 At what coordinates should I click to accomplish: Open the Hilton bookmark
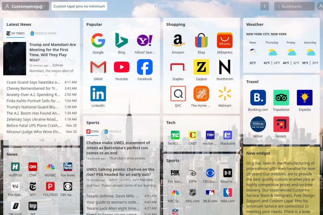(x=258, y=124)
